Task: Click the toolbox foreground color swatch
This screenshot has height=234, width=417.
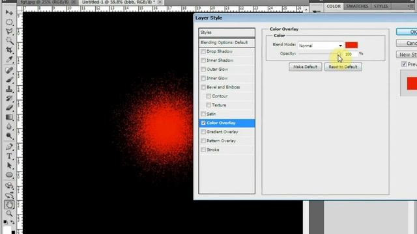Action: tap(7, 230)
